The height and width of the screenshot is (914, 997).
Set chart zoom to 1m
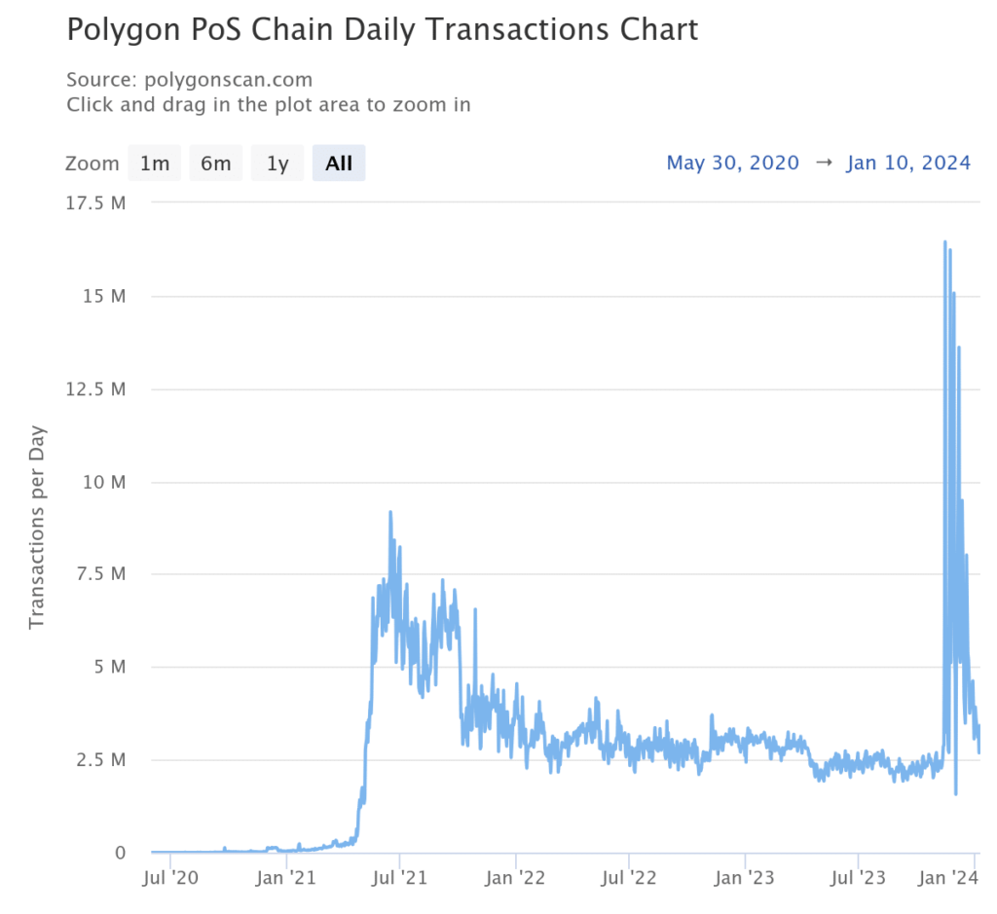click(x=155, y=164)
